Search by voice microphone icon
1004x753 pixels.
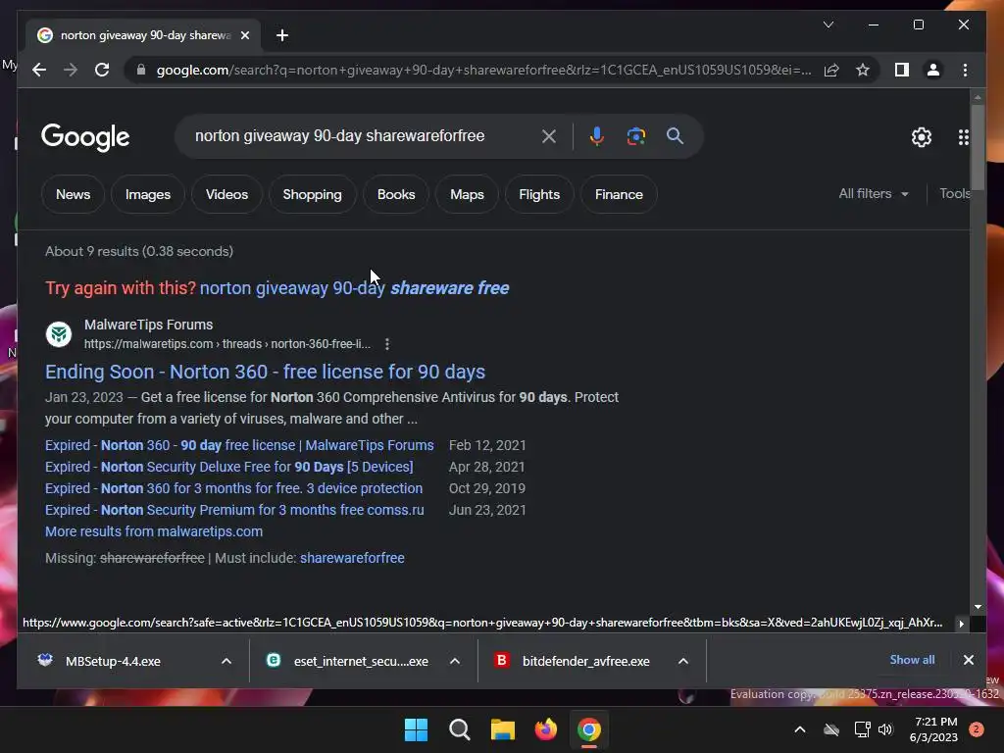[596, 135]
